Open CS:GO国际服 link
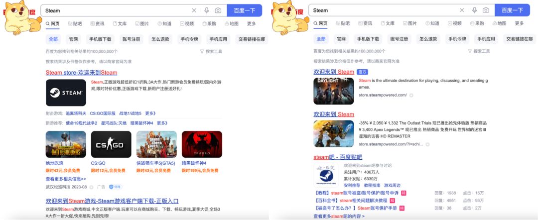 click(x=103, y=113)
